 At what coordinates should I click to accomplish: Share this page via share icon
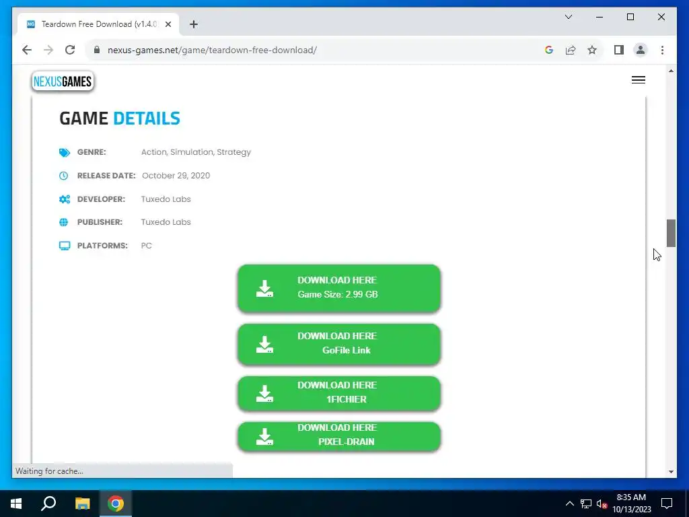coord(571,50)
